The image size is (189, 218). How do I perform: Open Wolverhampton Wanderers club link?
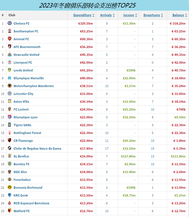coord(34,86)
